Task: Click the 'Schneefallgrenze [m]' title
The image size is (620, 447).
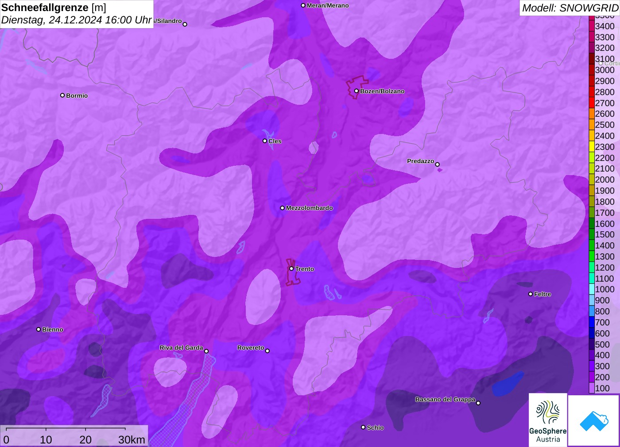Action: (54, 8)
